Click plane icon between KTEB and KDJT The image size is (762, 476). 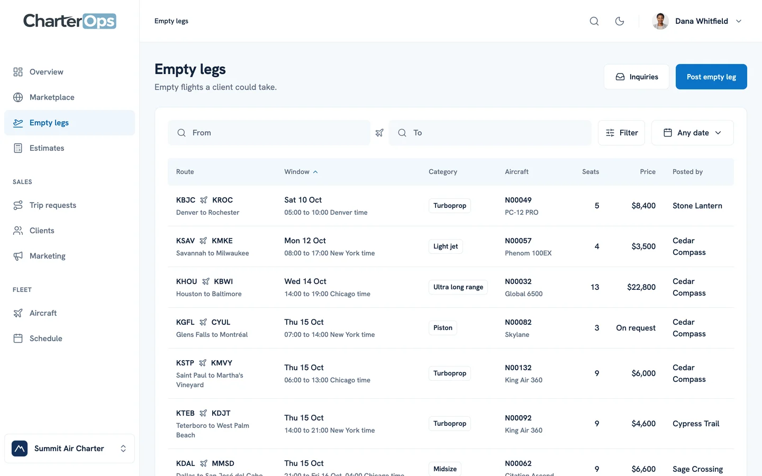(203, 413)
